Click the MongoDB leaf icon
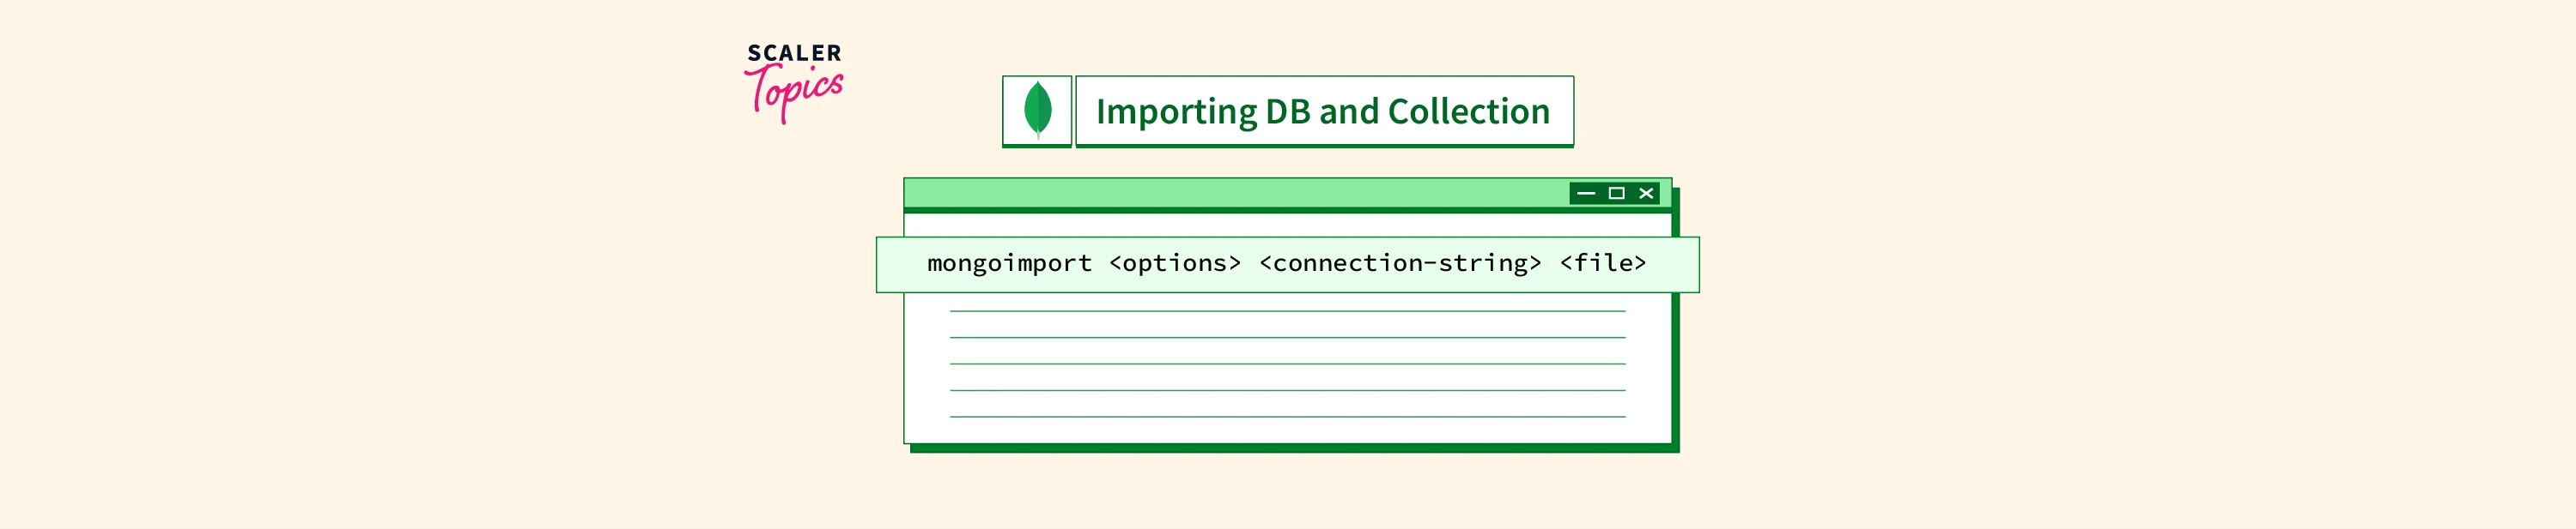The height and width of the screenshot is (529, 2576). pyautogui.click(x=1037, y=109)
